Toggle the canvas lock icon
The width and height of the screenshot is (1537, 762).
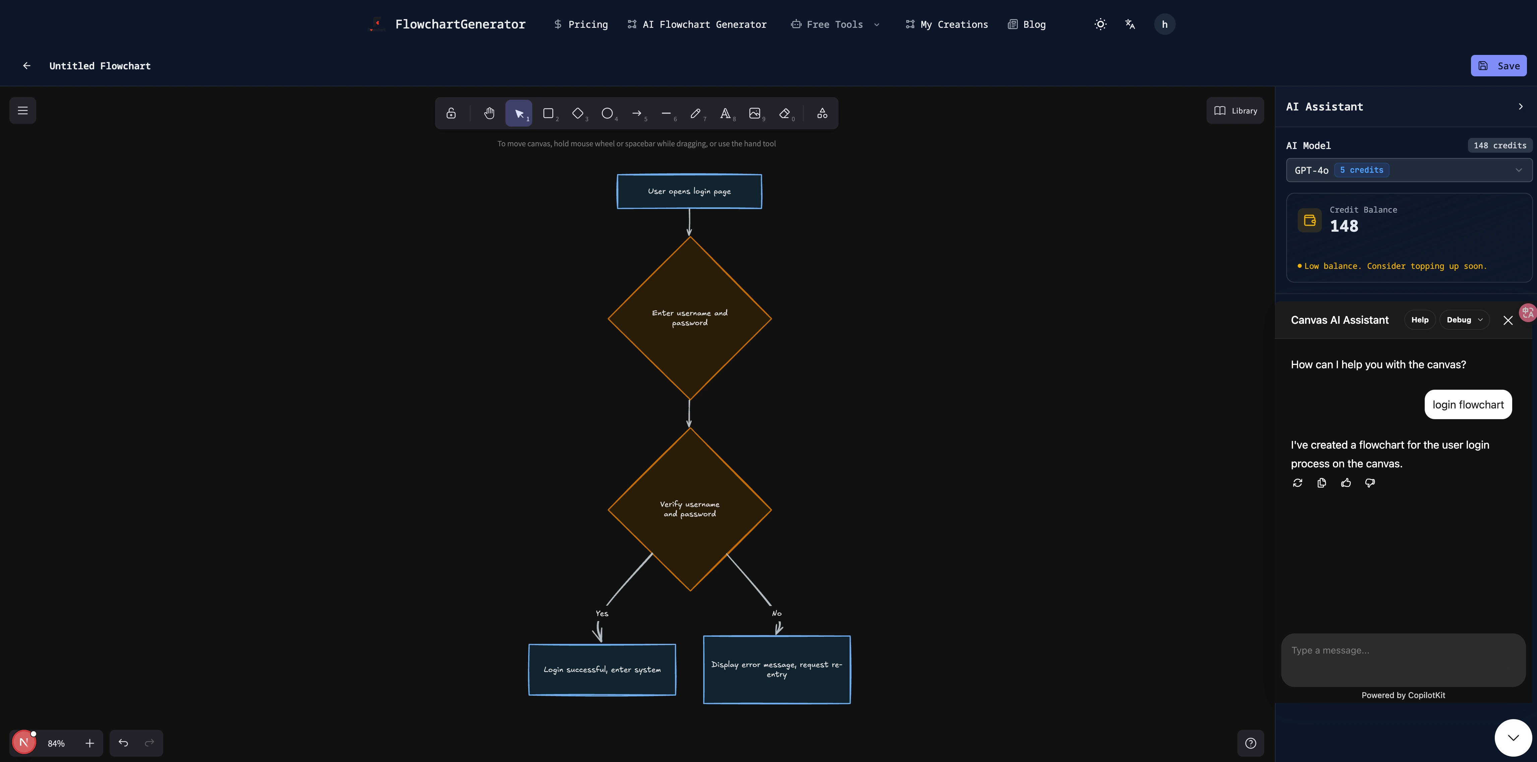[x=451, y=113]
